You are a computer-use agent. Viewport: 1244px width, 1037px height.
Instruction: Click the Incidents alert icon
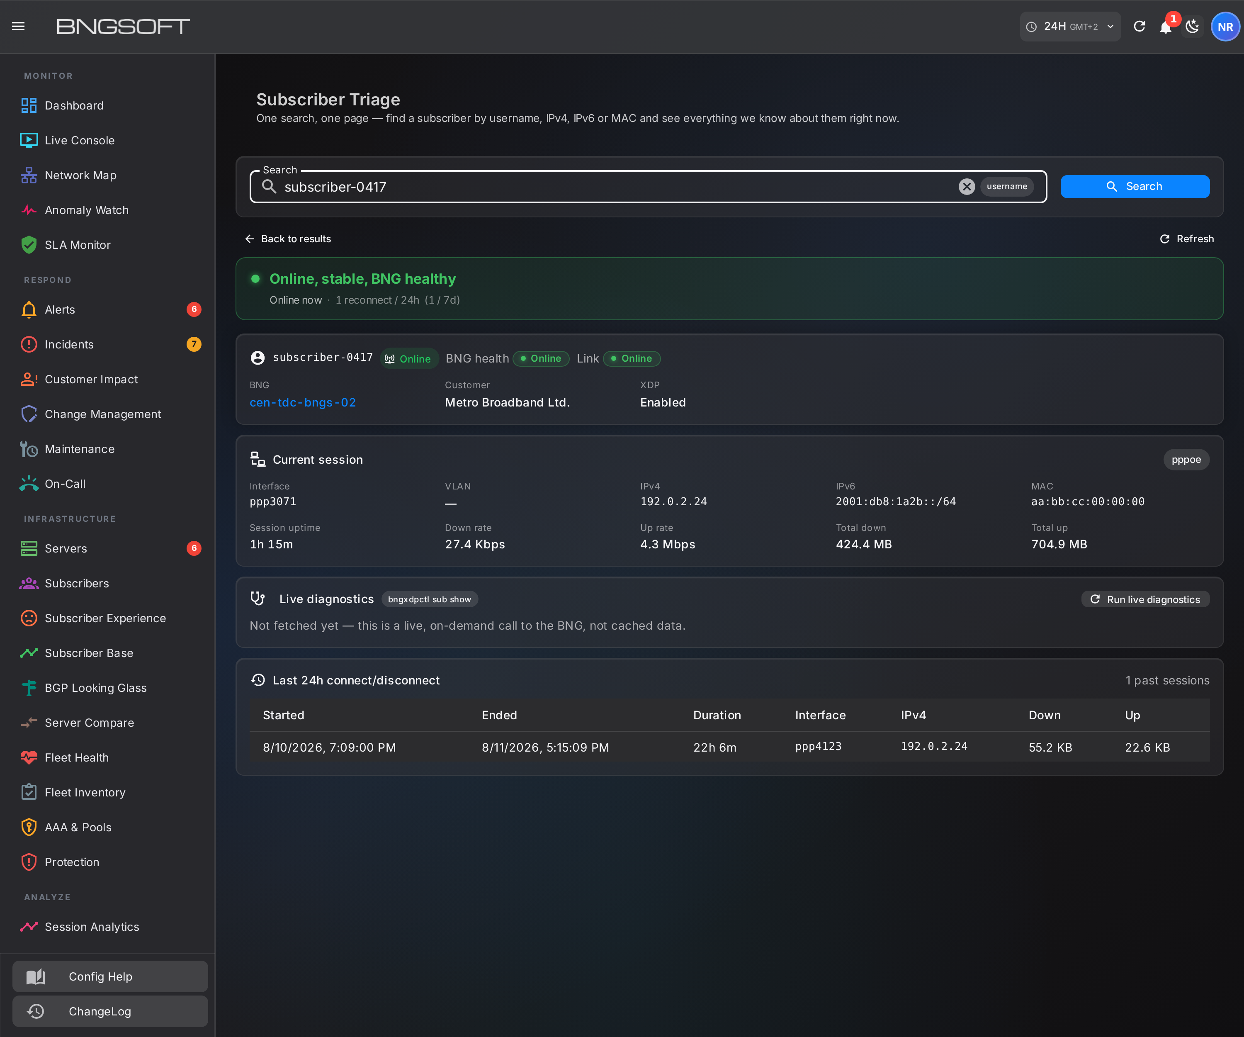29,344
